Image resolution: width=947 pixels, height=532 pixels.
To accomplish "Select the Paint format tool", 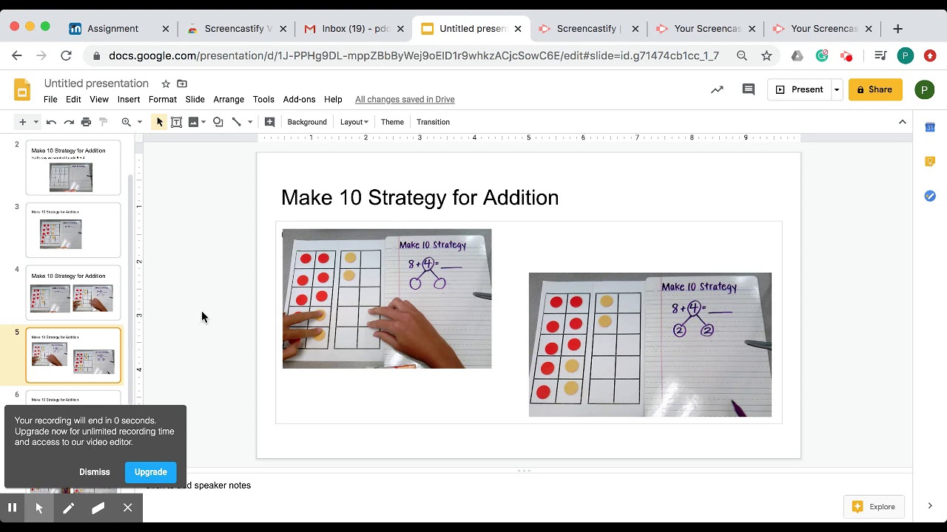I will 104,122.
